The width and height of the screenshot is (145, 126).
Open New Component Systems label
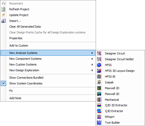coord(25,59)
